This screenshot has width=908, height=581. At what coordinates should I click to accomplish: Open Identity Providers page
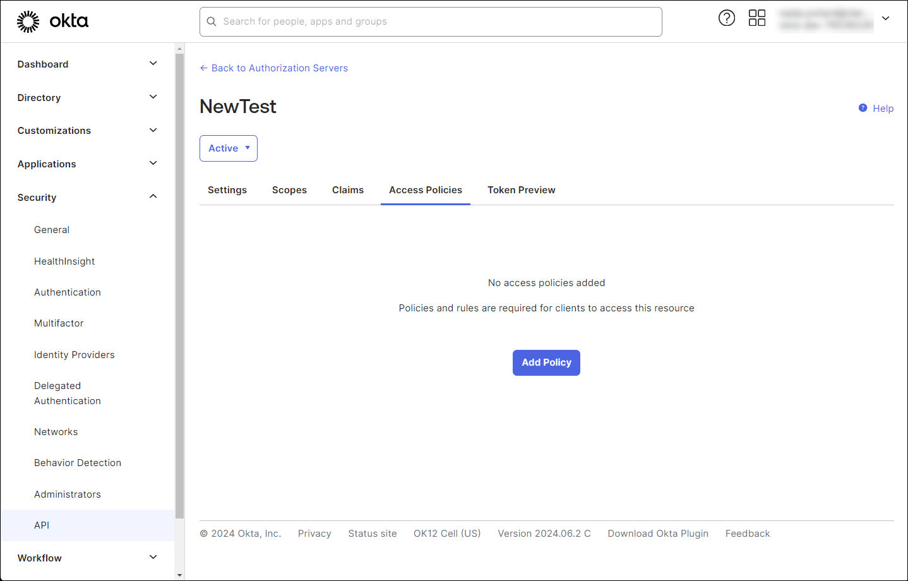(x=75, y=355)
